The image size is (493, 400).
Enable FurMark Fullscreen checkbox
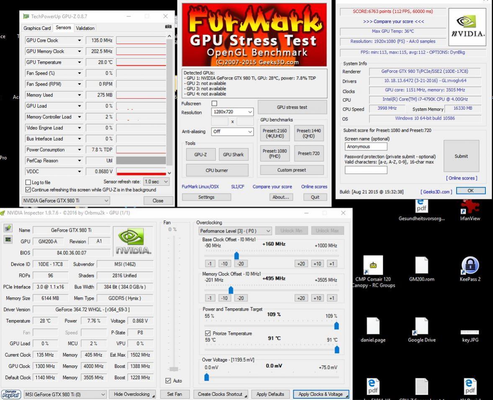click(214, 103)
